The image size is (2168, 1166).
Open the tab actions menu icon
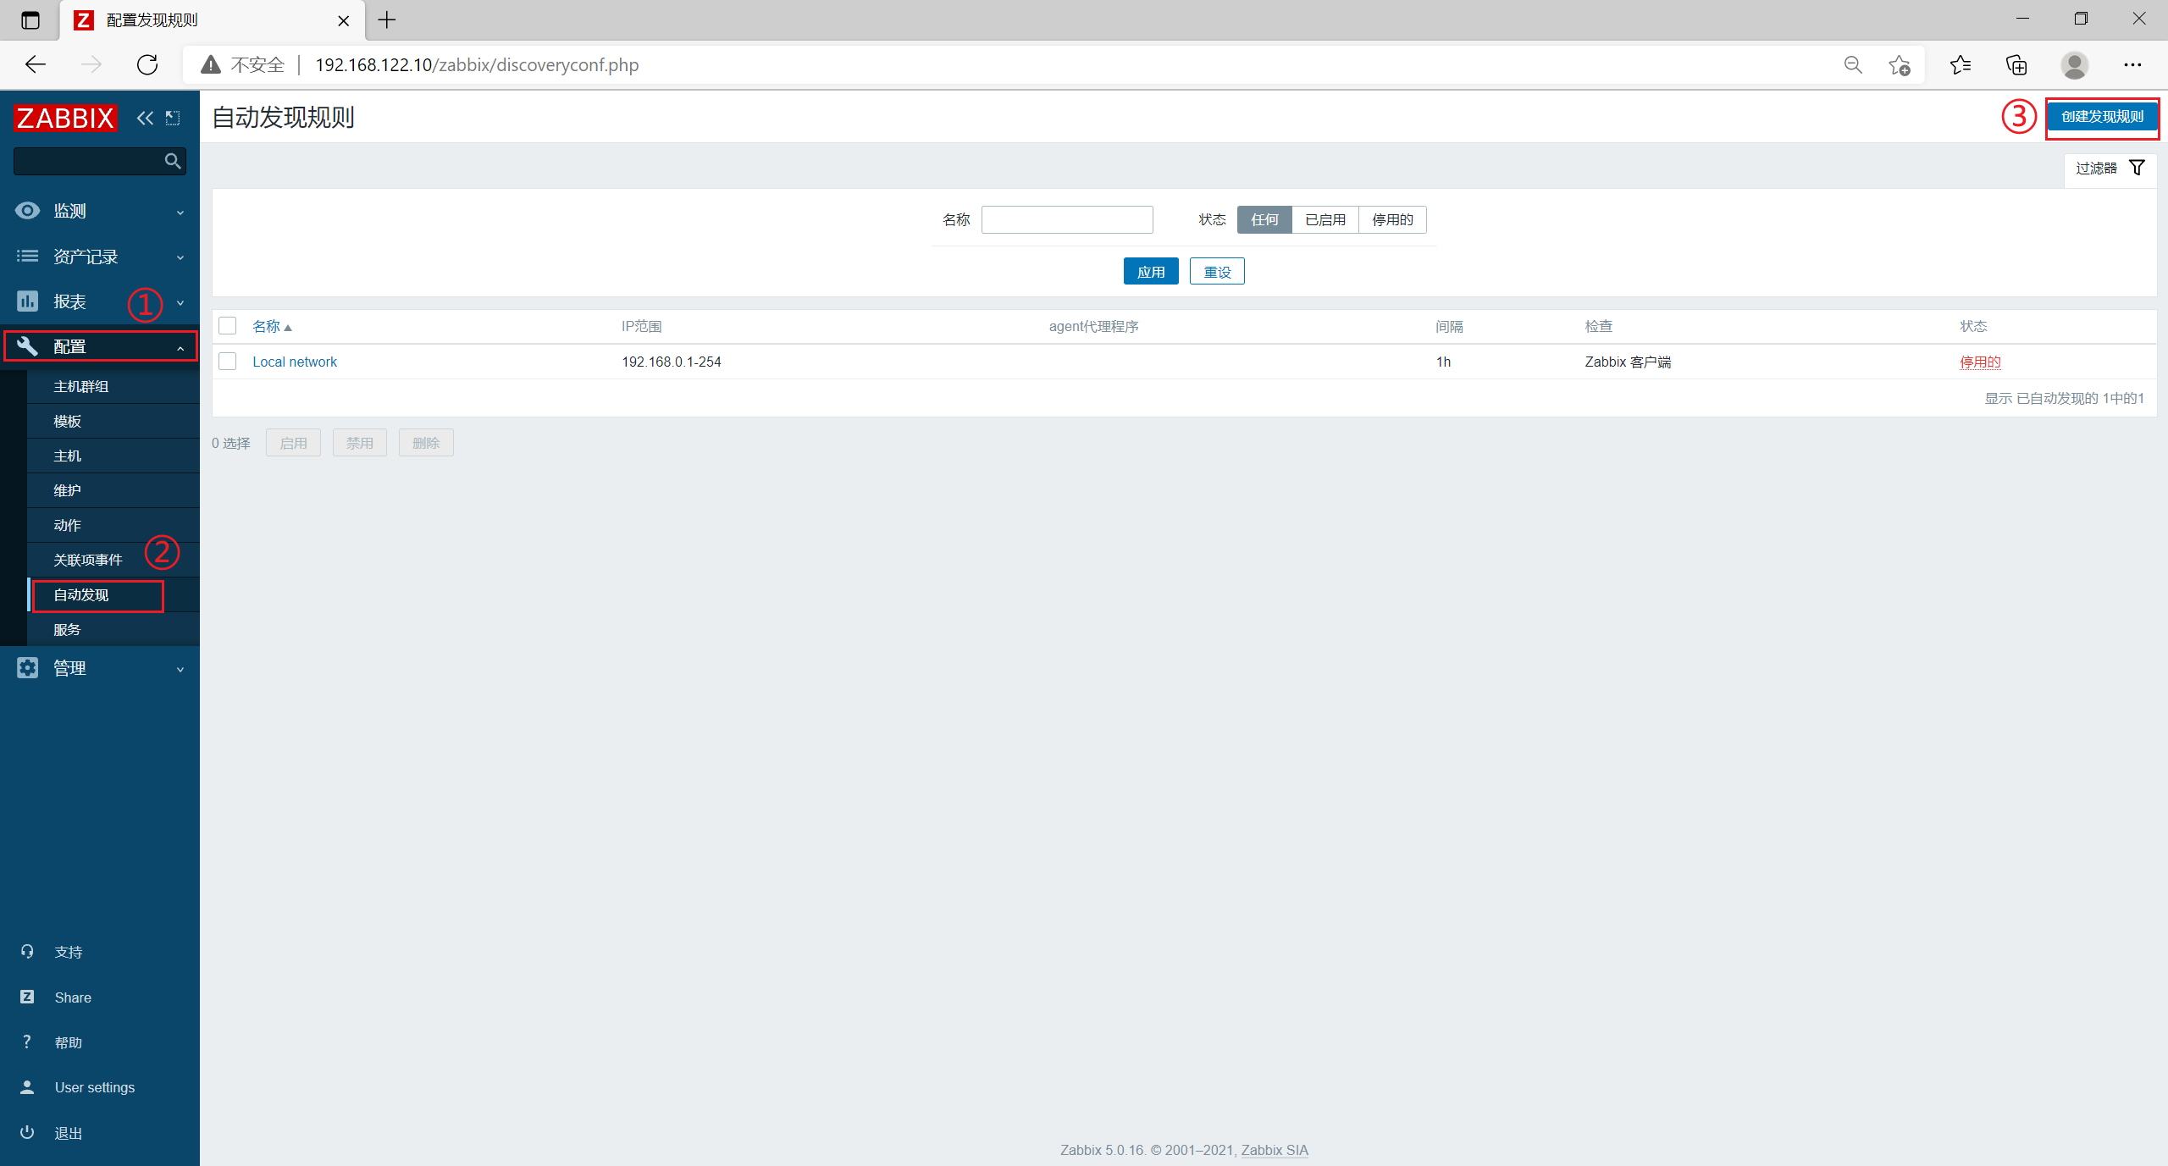(x=30, y=19)
